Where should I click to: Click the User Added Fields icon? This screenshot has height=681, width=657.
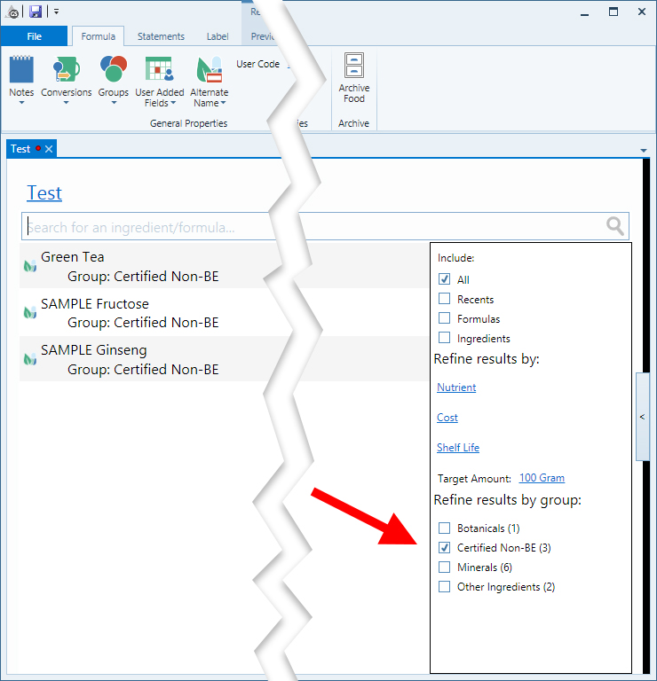point(159,70)
